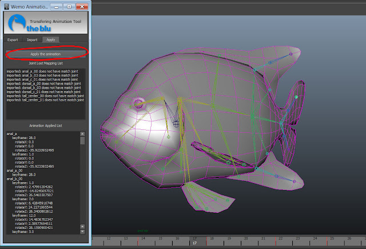Click the Animation Applied List scrollbar thumb

point(82,140)
